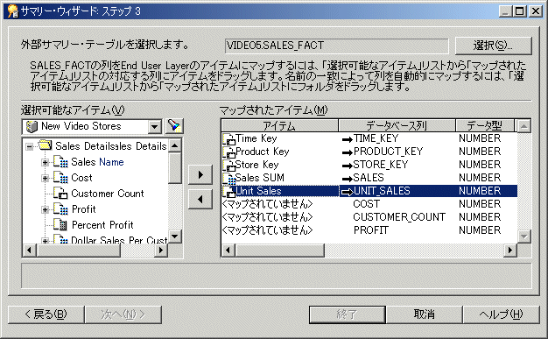The width and height of the screenshot is (548, 339).
Task: Click the Sales Details folder icon
Action: (x=46, y=145)
